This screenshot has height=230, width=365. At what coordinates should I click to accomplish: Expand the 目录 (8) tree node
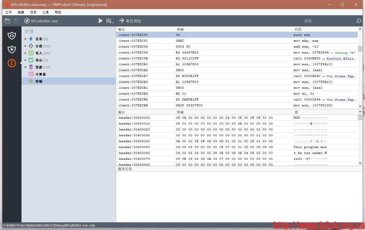pyautogui.click(x=25, y=39)
